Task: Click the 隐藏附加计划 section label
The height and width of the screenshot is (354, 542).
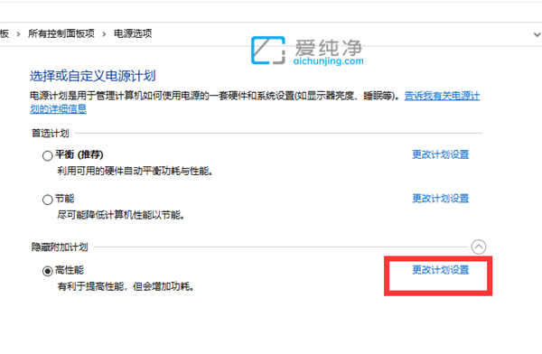Action: [x=60, y=247]
